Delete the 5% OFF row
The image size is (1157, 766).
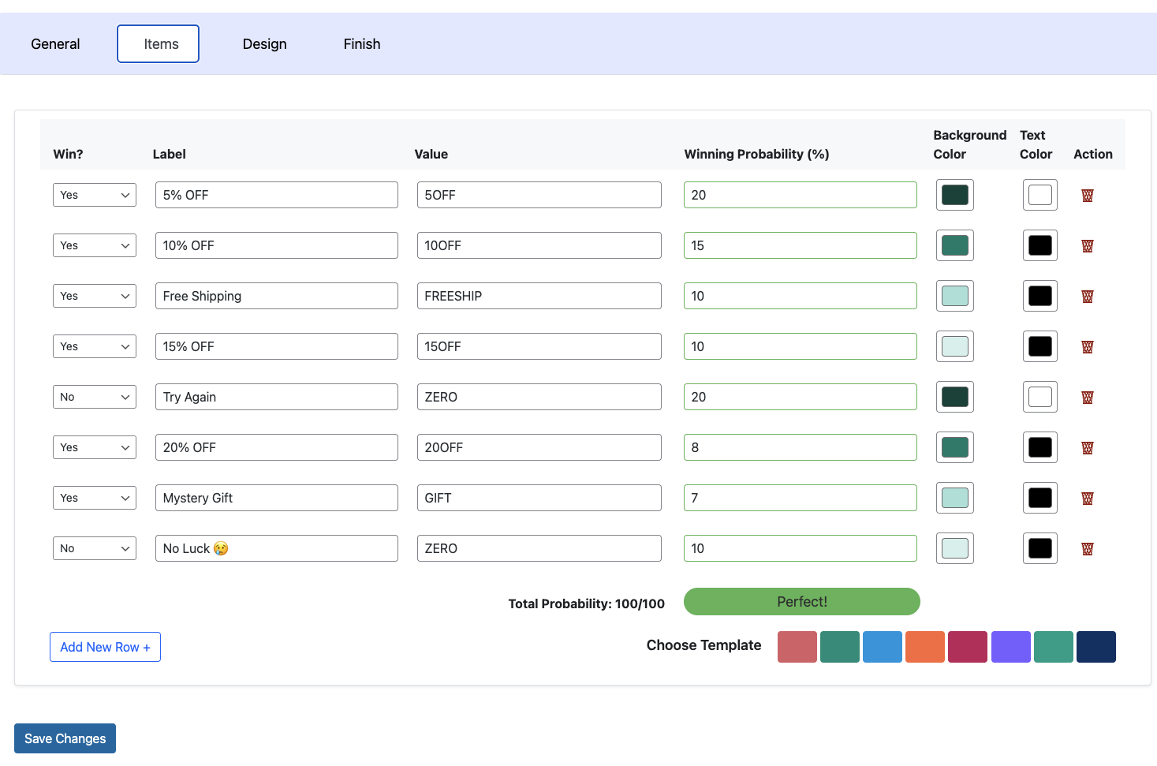pyautogui.click(x=1087, y=195)
